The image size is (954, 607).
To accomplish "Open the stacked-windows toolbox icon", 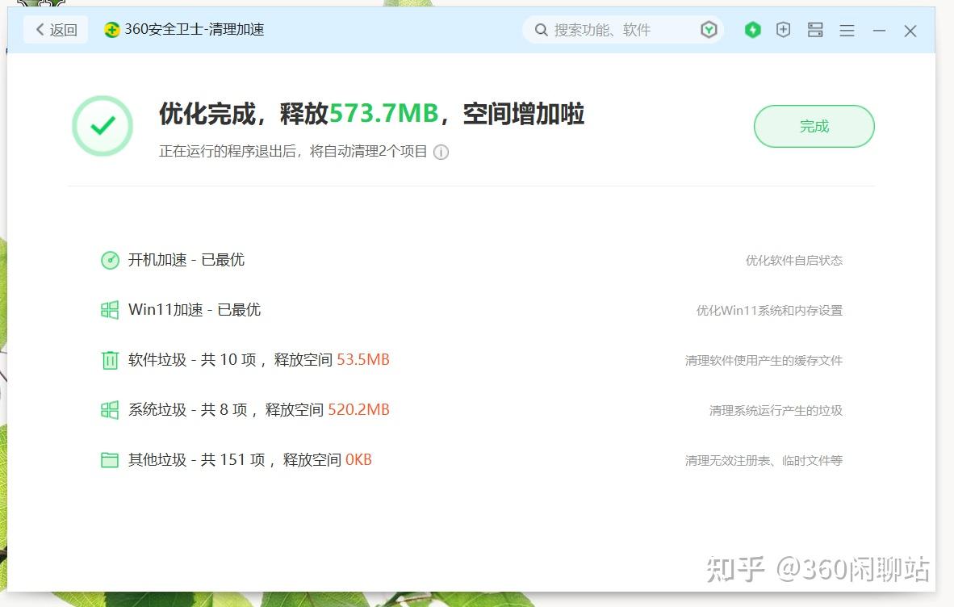I will tap(815, 29).
